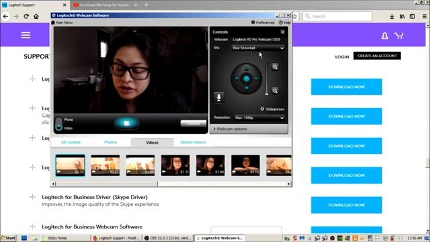Expand the Logitech for Business Driver row
Screen dimensions: 430x242
(32, 197)
